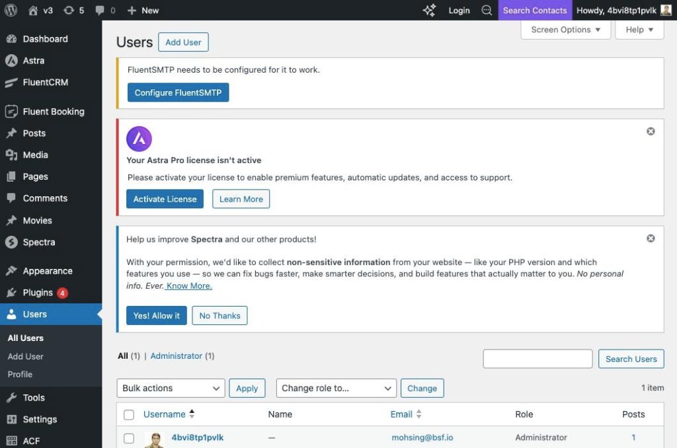Open Howdy 4bvi8tp1pvlk account menu
This screenshot has width=677, height=448.
coord(624,10)
